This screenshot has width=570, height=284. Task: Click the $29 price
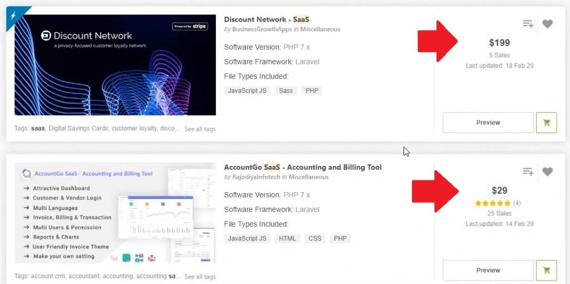[499, 190]
